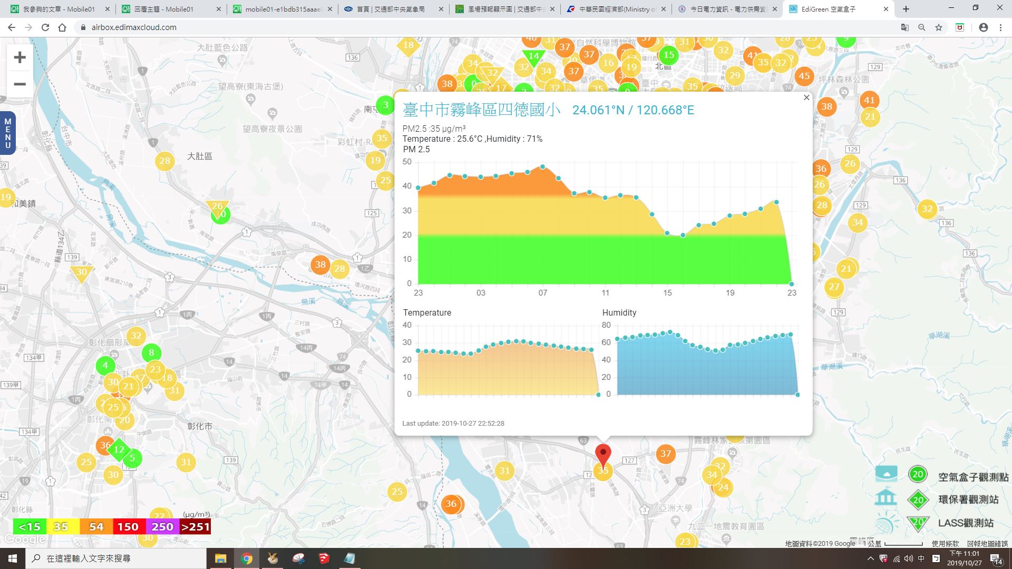Click the Google logo on the map

24,539
